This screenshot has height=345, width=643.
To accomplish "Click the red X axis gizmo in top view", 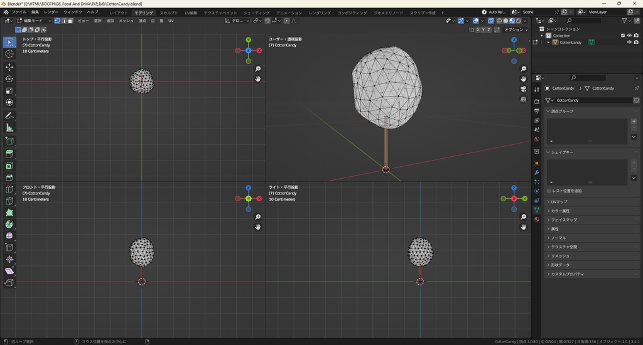I will point(259,50).
